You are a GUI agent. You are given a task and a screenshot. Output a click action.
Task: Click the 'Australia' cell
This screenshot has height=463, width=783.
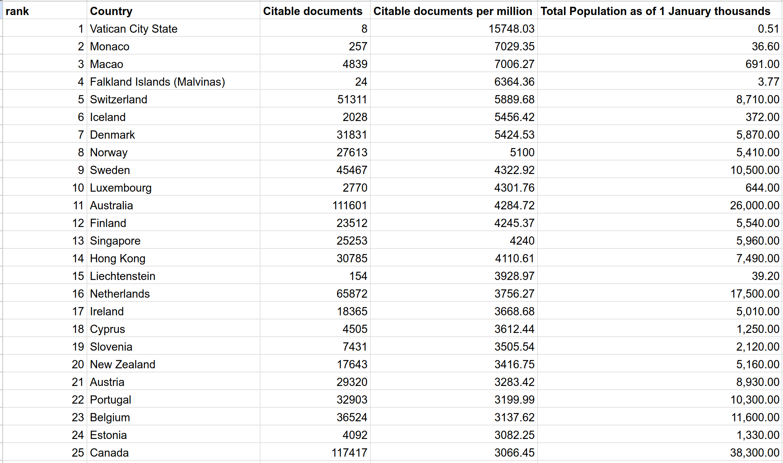pos(173,205)
